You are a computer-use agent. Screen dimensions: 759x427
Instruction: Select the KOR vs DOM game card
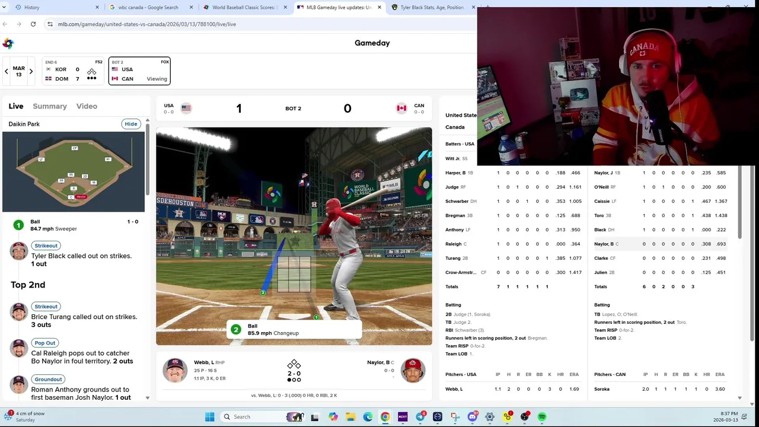(74, 71)
